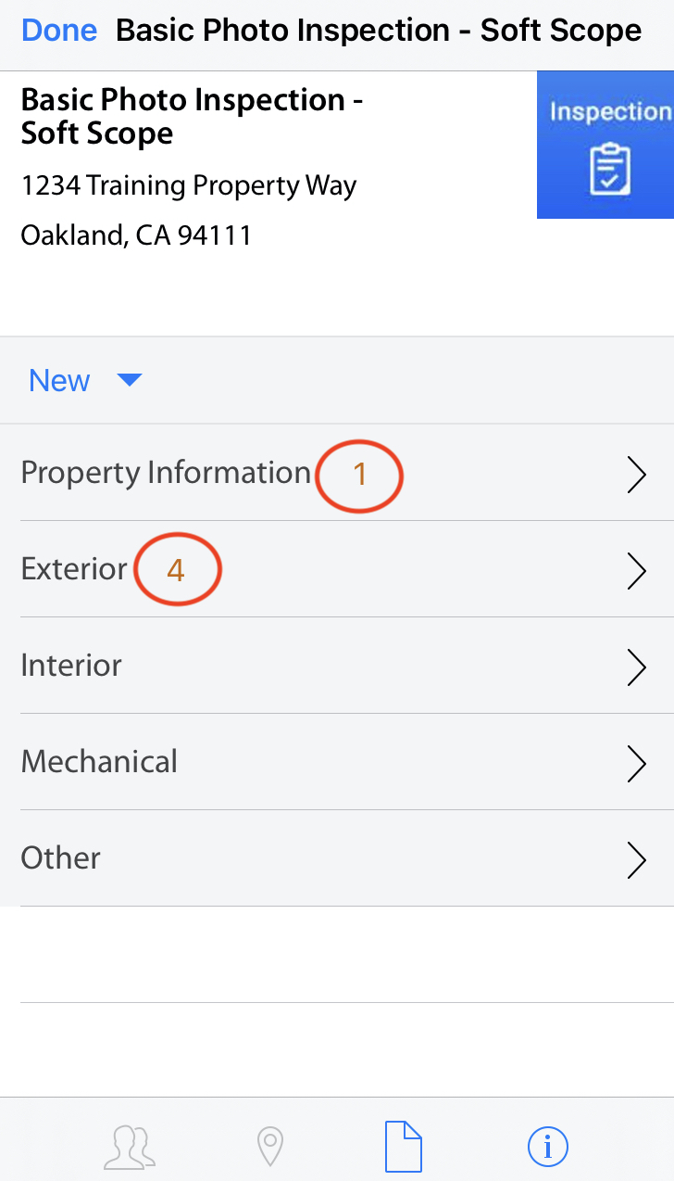This screenshot has height=1181, width=674.
Task: Expand Property Information using its chevron
Action: 636,475
